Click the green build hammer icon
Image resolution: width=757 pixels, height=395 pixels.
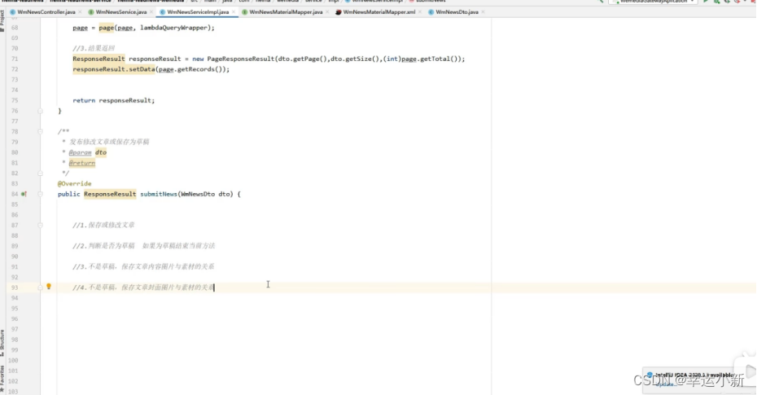click(601, 2)
